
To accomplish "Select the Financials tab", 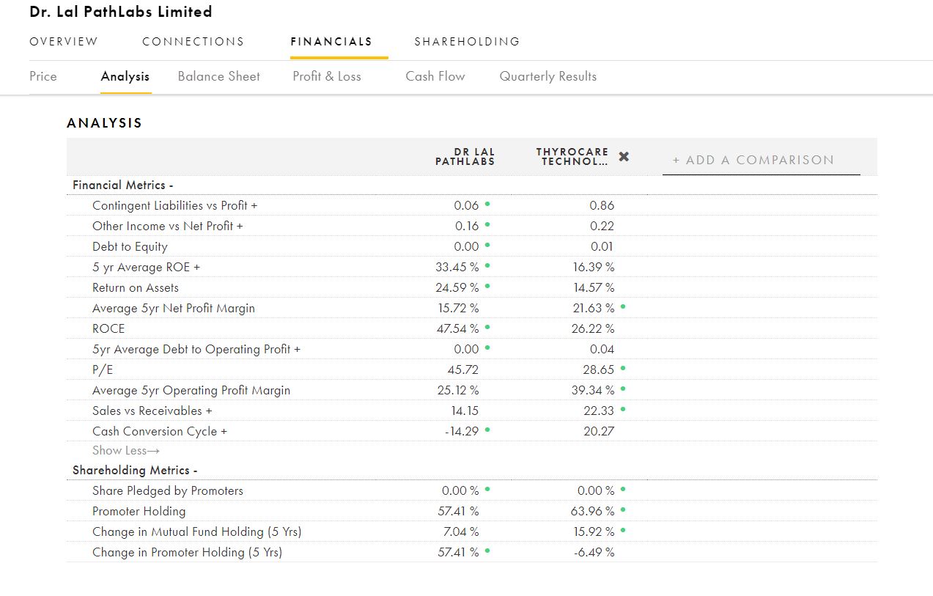I will pos(331,42).
